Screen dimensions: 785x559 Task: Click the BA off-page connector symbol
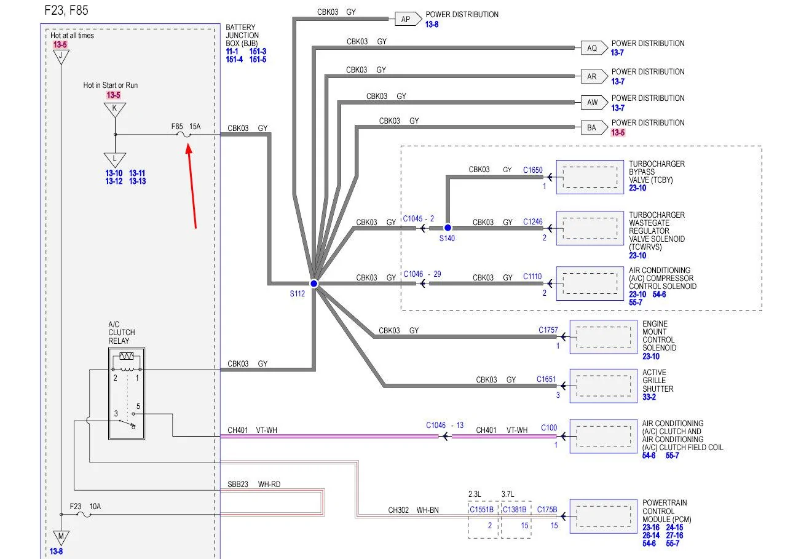595,128
